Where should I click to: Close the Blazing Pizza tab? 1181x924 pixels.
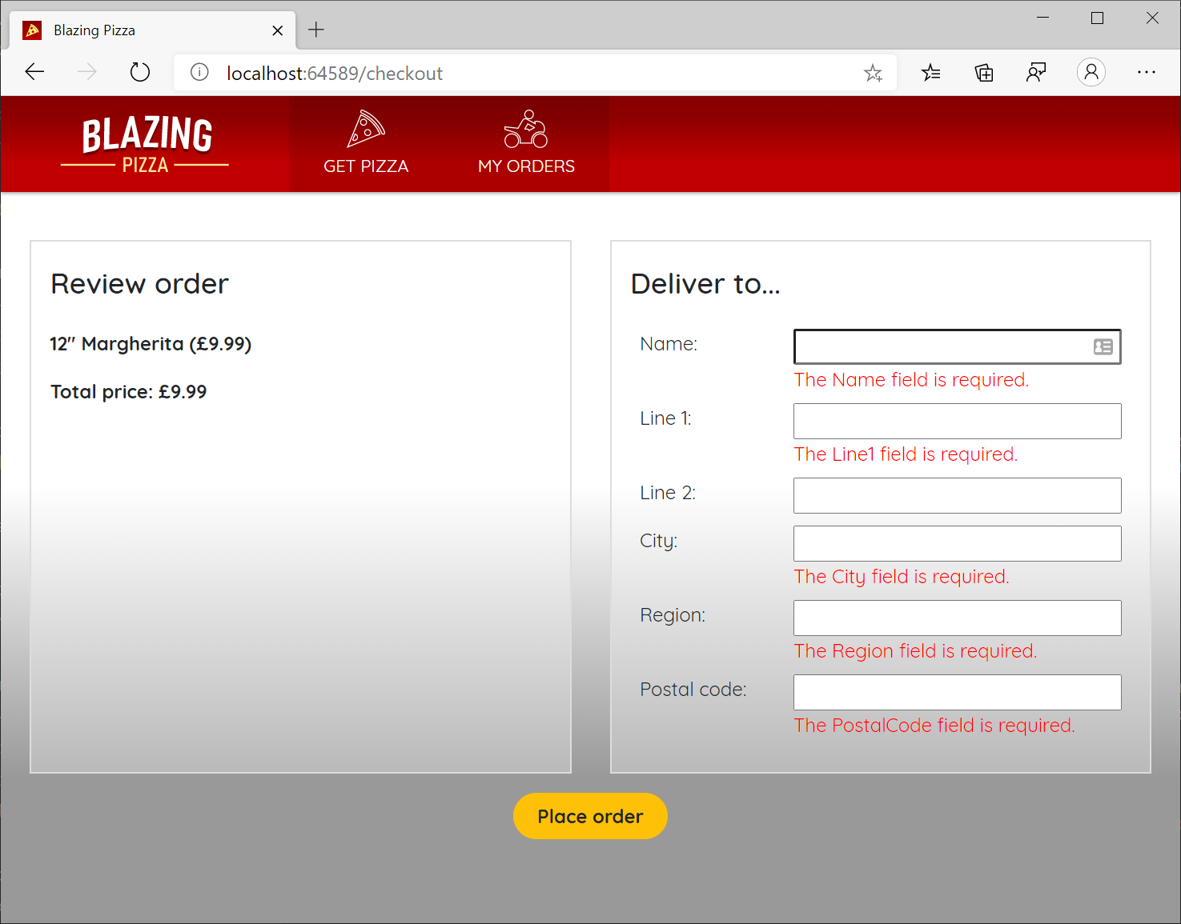coord(278,30)
